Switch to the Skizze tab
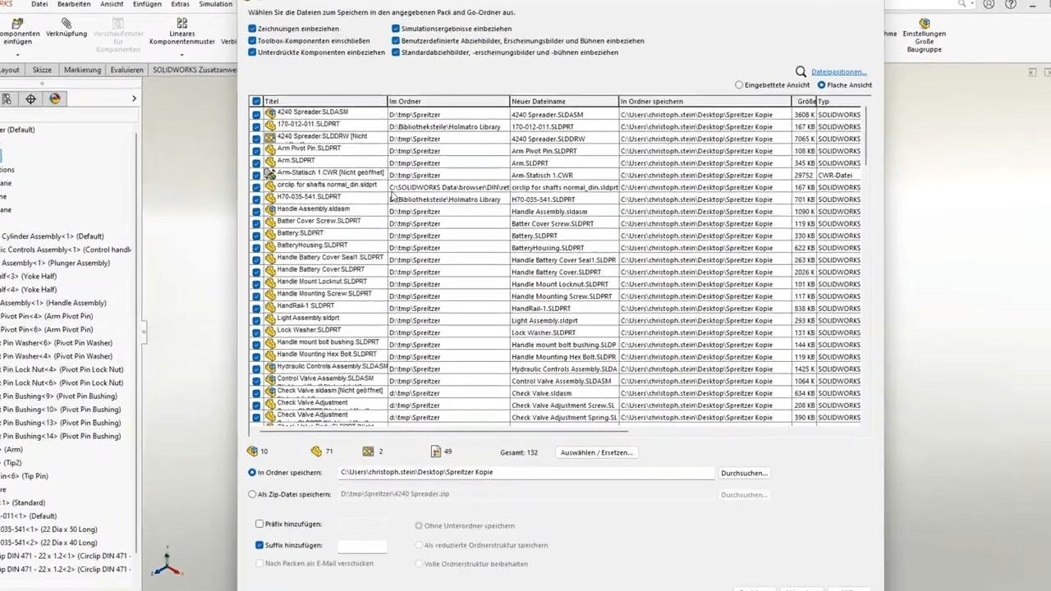 coord(41,70)
